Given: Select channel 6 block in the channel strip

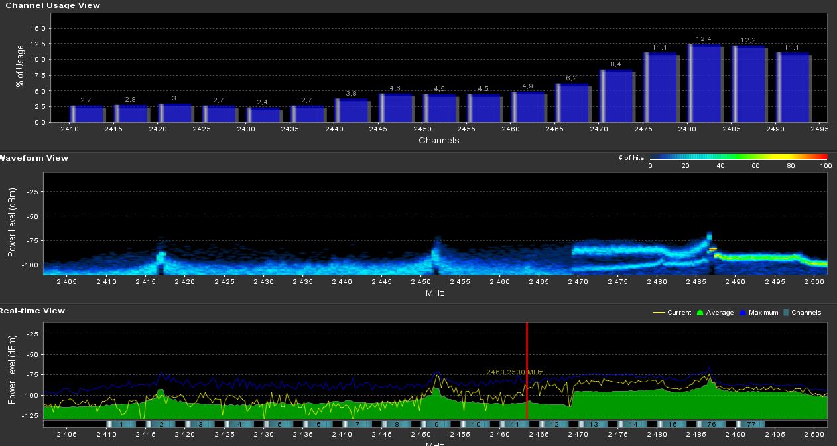Looking at the screenshot, I should tap(318, 424).
